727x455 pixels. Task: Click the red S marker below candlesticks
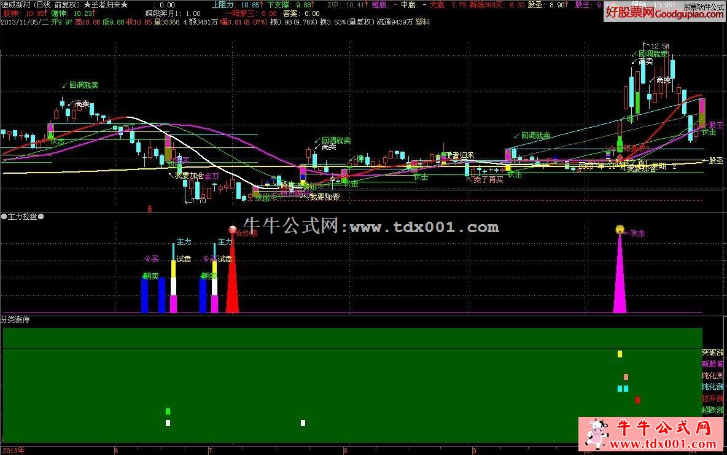(149, 209)
